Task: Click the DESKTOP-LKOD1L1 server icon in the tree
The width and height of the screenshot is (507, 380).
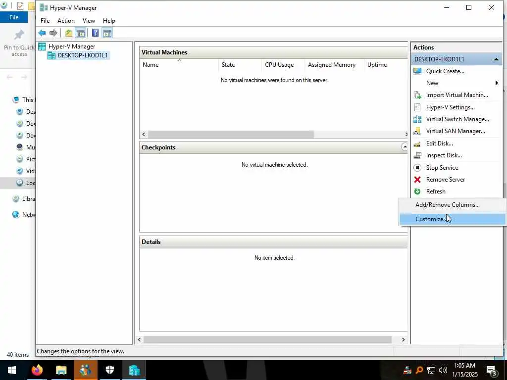Action: point(51,55)
